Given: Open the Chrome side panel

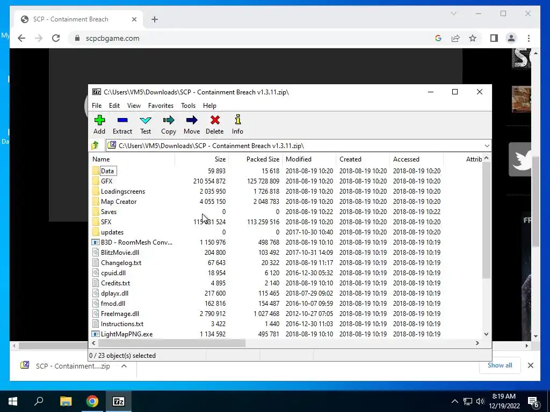Looking at the screenshot, I should coord(494,38).
